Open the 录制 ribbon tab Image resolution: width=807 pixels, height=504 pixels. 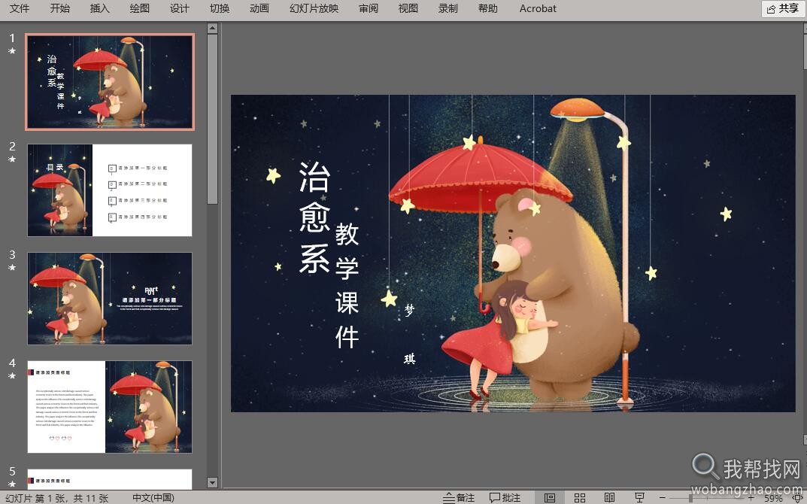coord(447,8)
